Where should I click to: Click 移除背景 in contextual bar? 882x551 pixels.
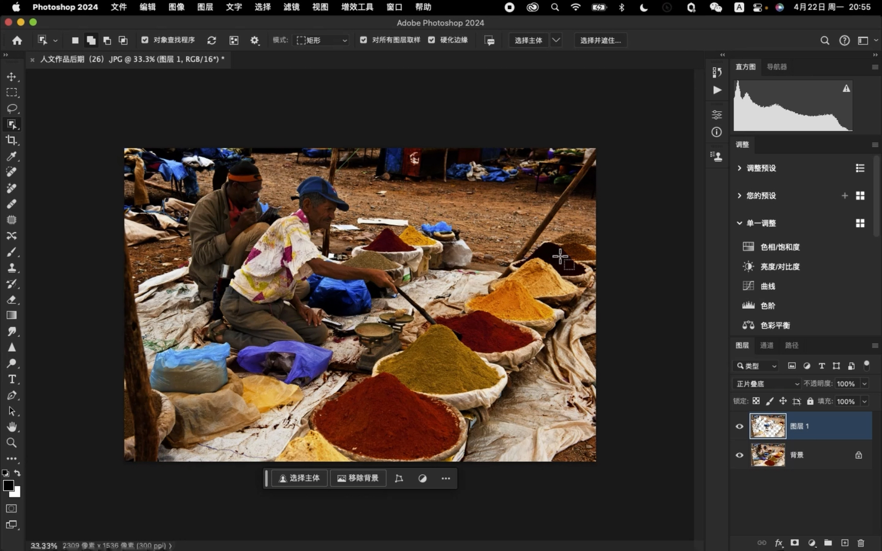click(358, 478)
